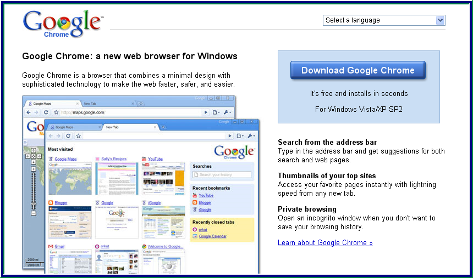The image size is (473, 278).
Task: Open the page menu in the front window
Action: tap(240, 136)
